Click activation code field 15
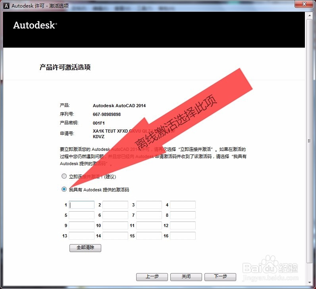This screenshot has width=316, height=289. 149,236
